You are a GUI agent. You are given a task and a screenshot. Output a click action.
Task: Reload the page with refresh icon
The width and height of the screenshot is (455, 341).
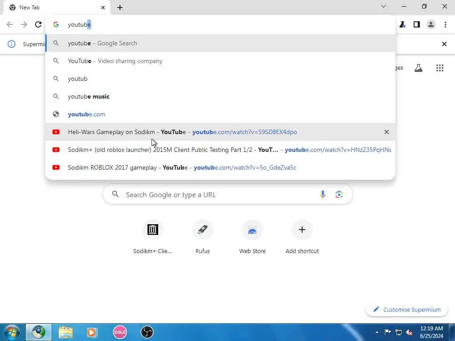click(38, 25)
